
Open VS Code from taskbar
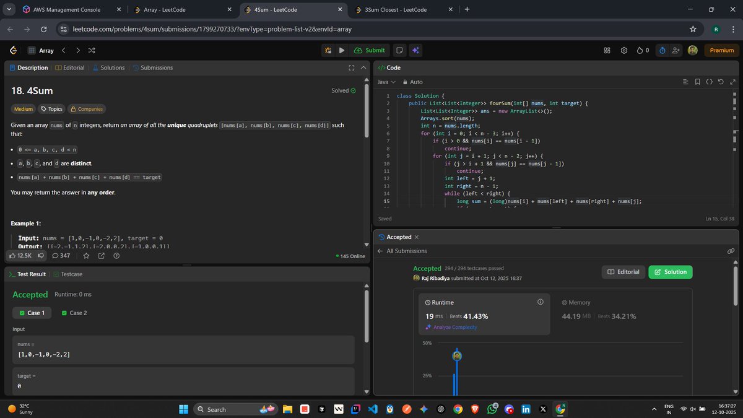click(x=373, y=409)
